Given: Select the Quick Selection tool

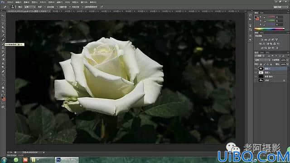Looking at the screenshot, I should click(3, 27).
